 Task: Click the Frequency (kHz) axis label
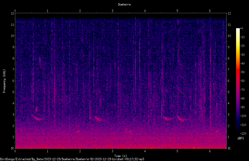pyautogui.click(x=4, y=81)
